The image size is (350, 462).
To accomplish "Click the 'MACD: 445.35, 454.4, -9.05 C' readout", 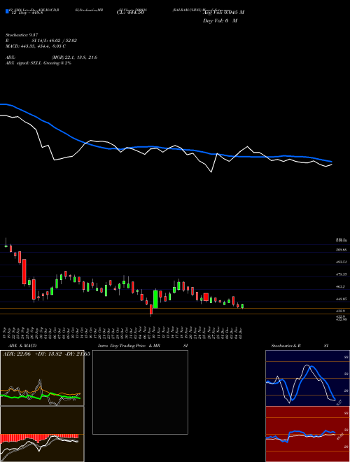I will click(36, 46).
